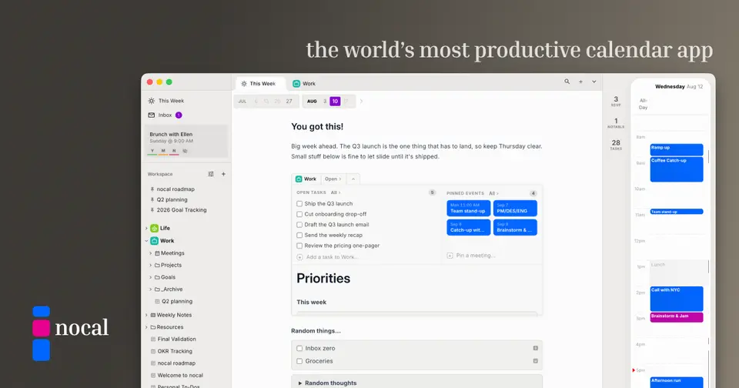
Task: Click the small icon at the right of Inbox zero
Action: click(536, 349)
